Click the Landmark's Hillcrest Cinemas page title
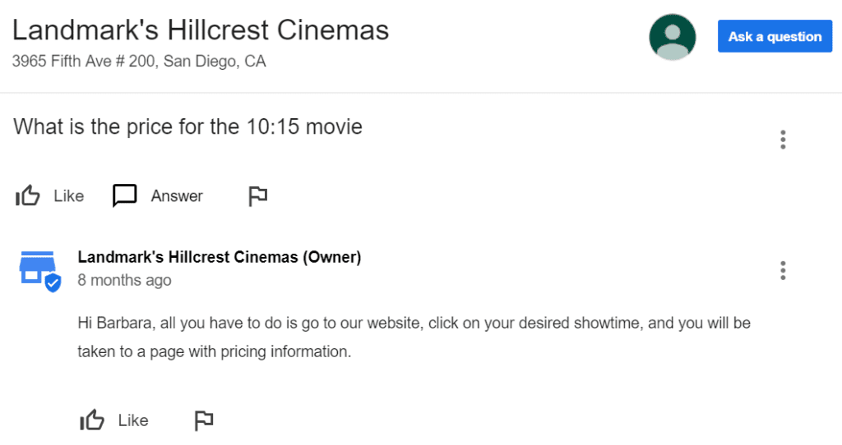842x445 pixels. (201, 30)
